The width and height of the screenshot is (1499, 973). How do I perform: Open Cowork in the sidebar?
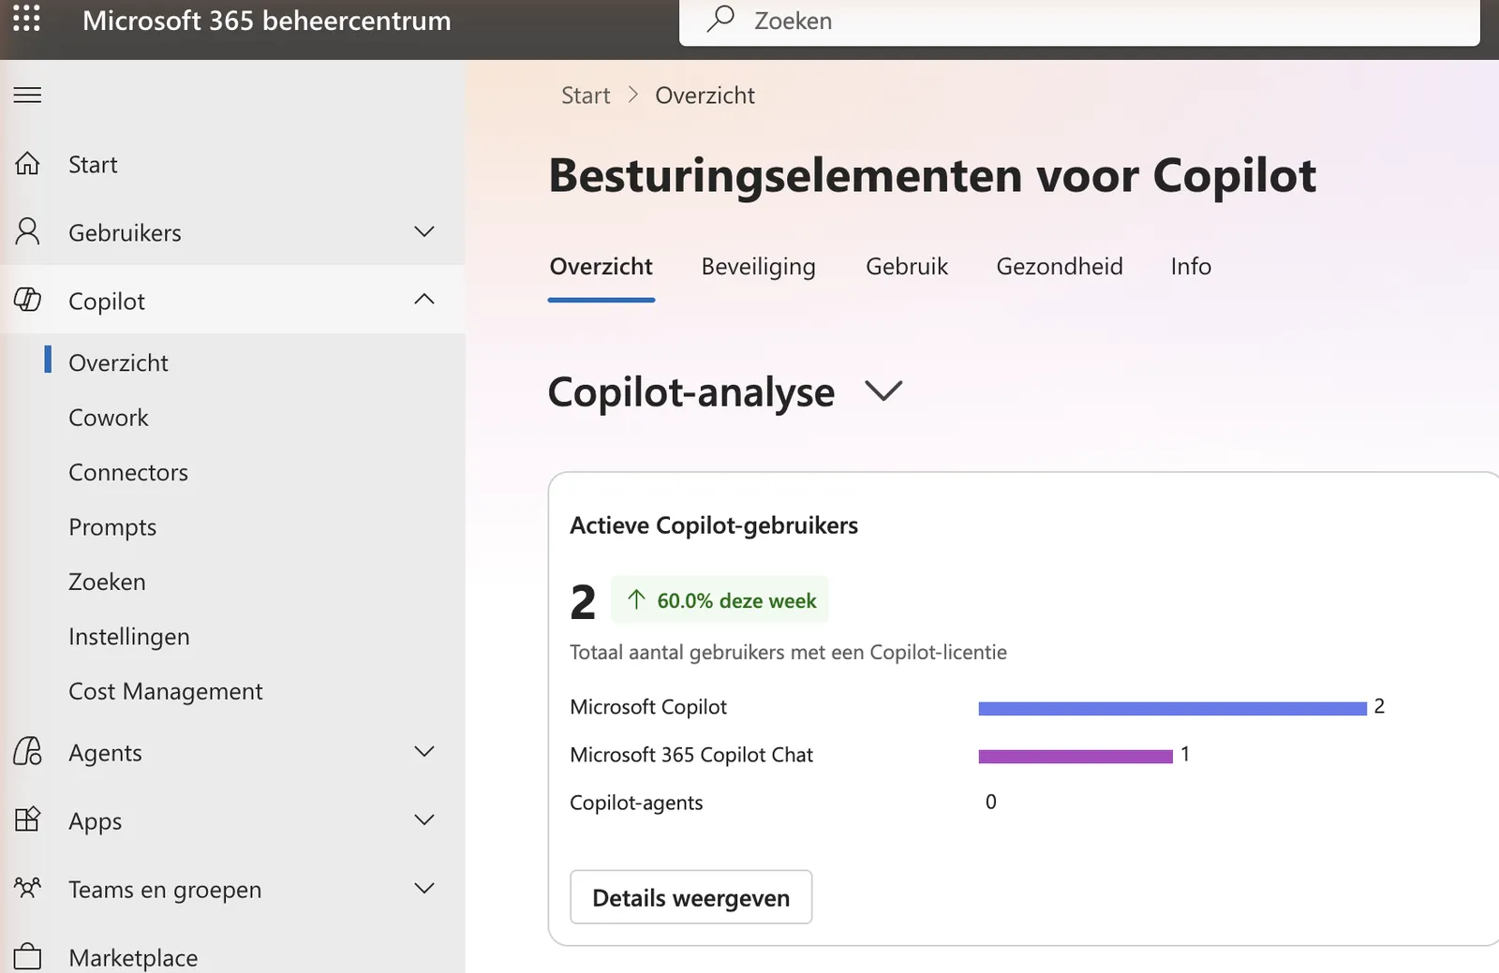pos(109,418)
